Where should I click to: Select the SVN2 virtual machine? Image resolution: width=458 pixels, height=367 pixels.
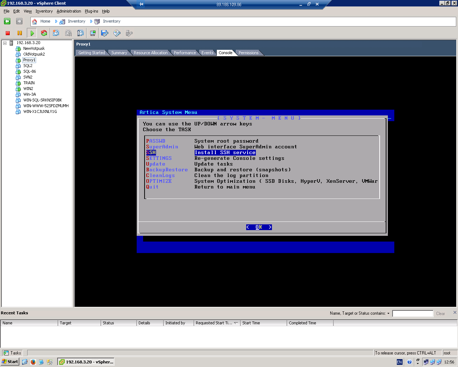tap(28, 77)
